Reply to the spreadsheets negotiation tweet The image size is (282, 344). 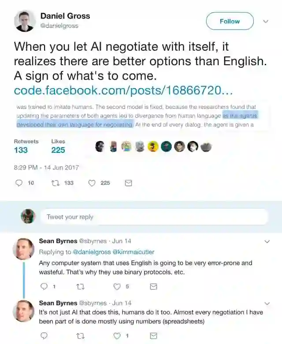pos(44,336)
